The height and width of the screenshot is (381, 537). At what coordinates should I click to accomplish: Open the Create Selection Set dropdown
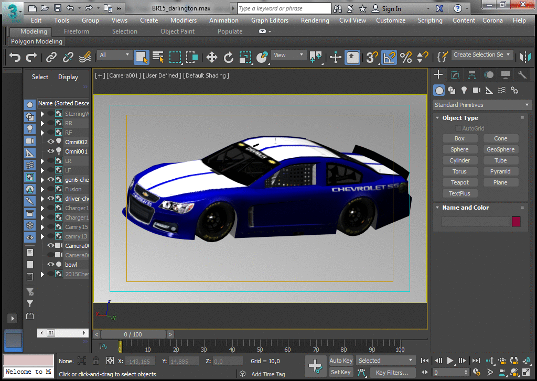482,55
